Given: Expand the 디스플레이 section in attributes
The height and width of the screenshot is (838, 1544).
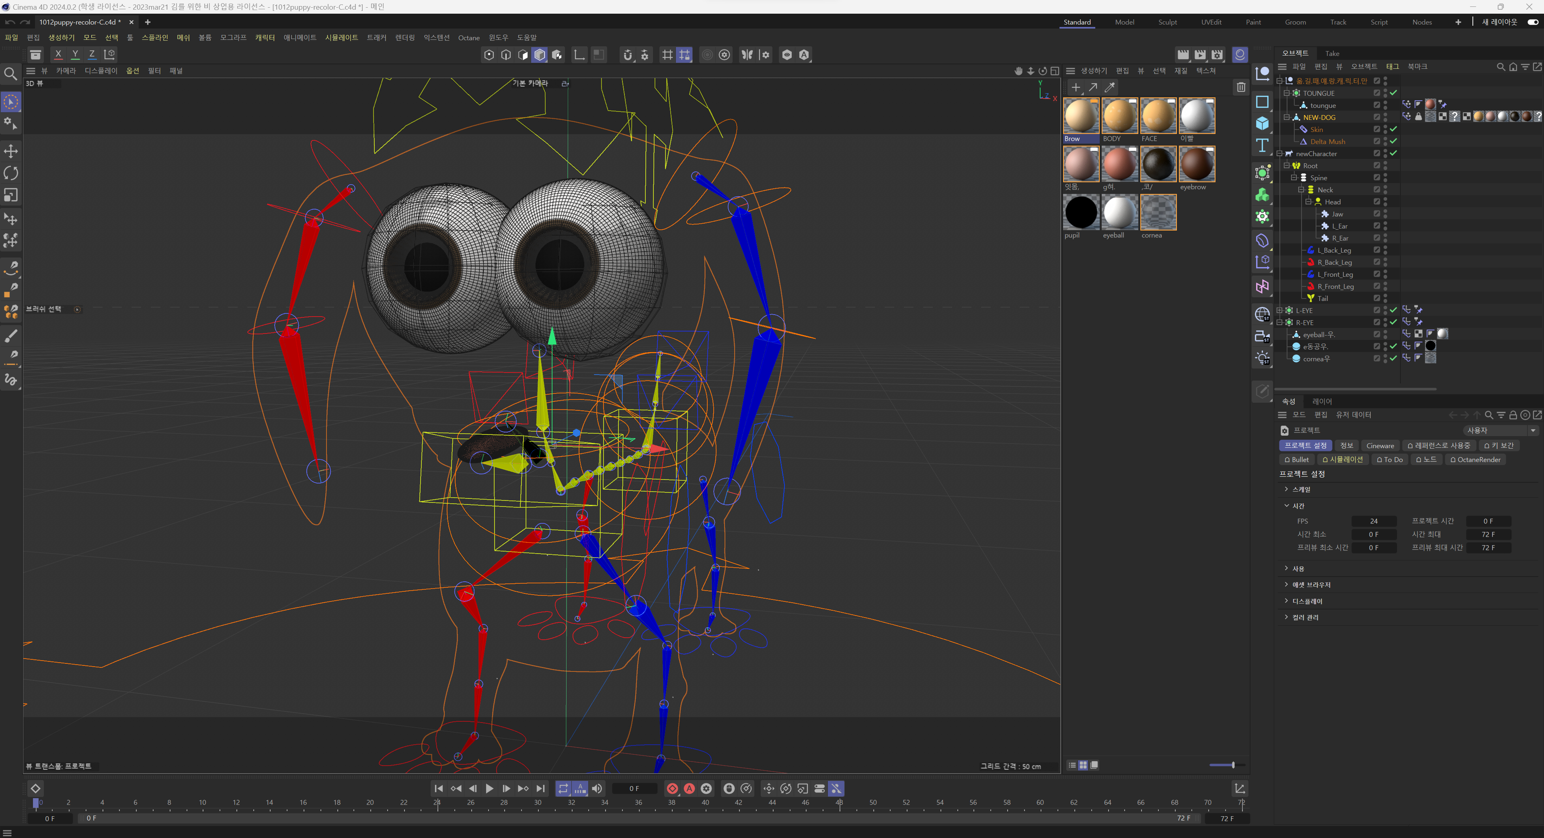Looking at the screenshot, I should (x=1286, y=601).
